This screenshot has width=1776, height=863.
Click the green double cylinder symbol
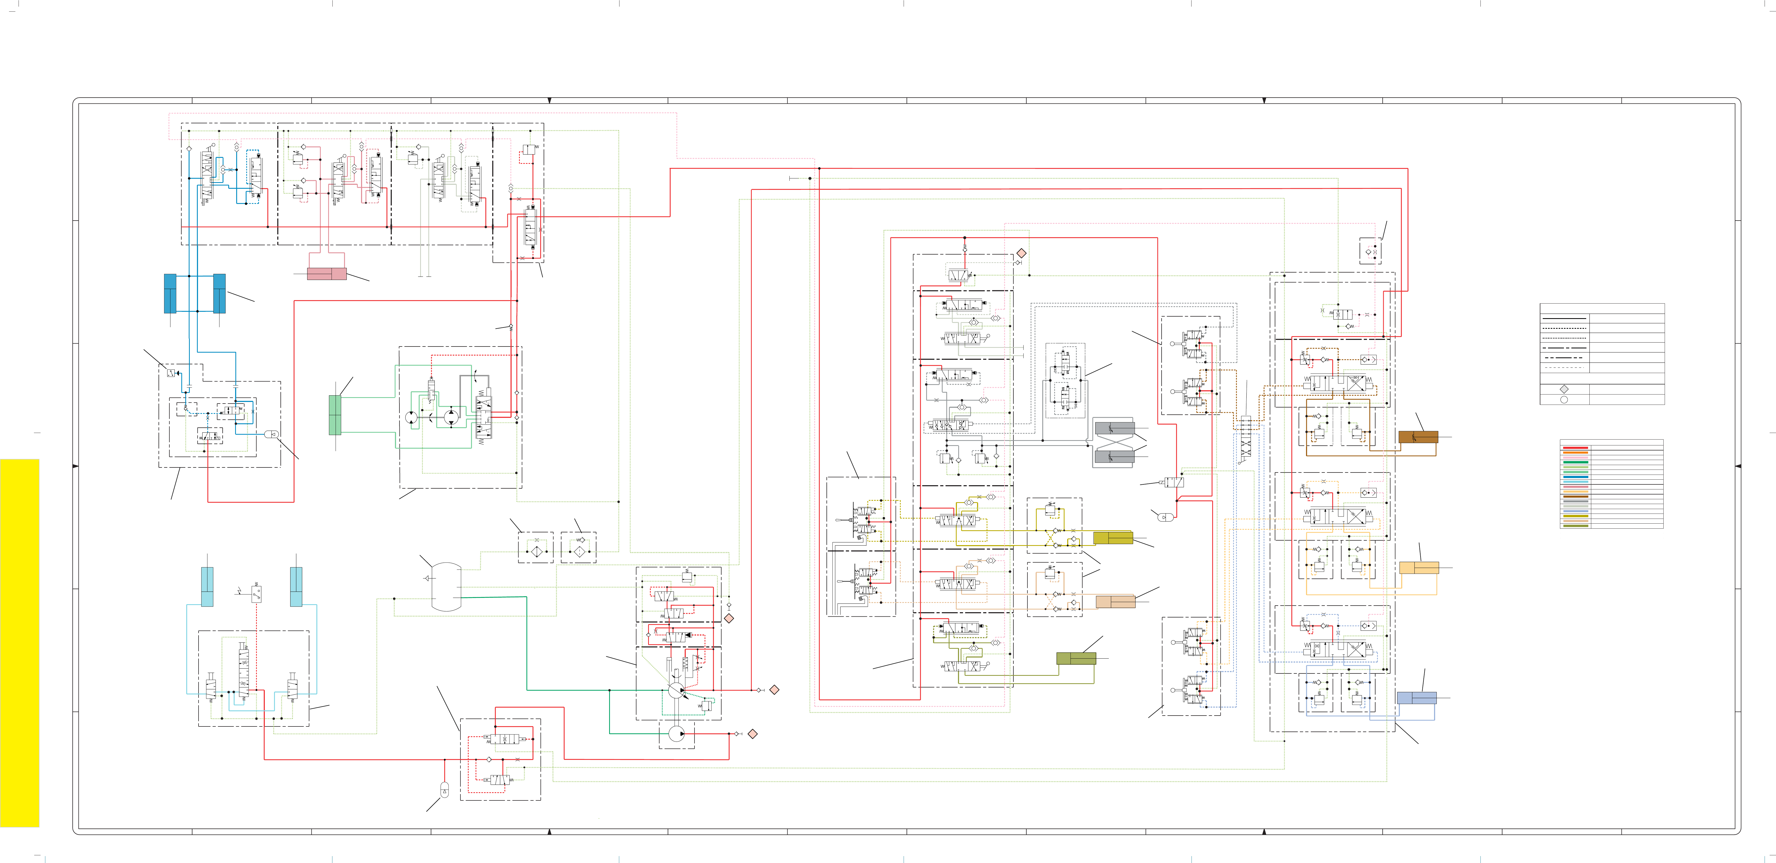click(335, 415)
